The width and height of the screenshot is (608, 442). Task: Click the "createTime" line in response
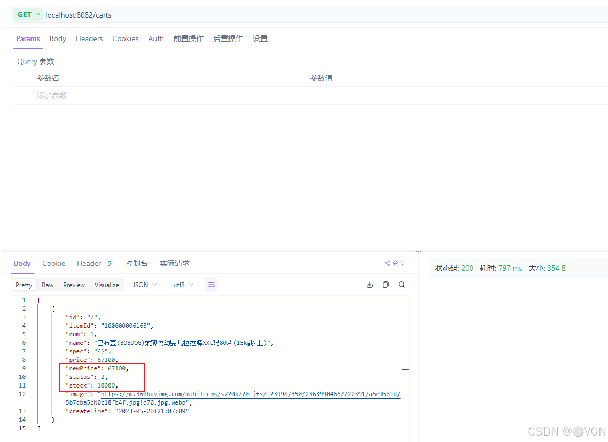point(127,411)
